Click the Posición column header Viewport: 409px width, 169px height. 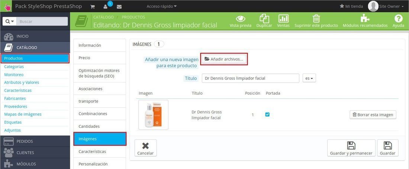[252, 93]
